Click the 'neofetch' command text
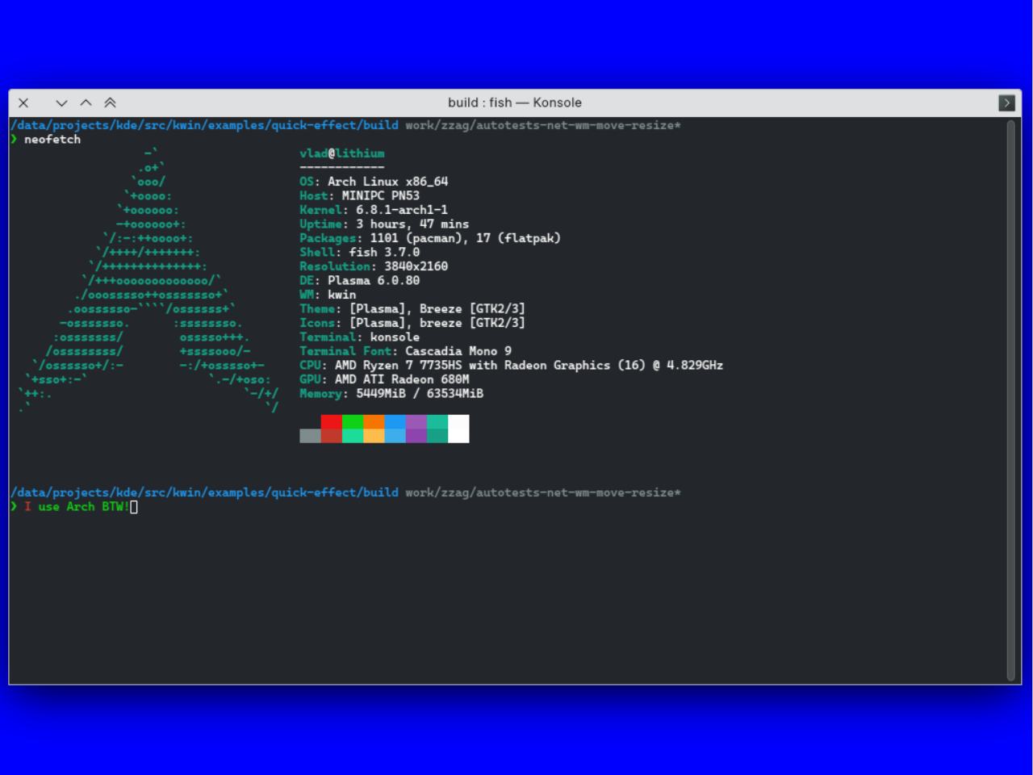 coord(52,140)
